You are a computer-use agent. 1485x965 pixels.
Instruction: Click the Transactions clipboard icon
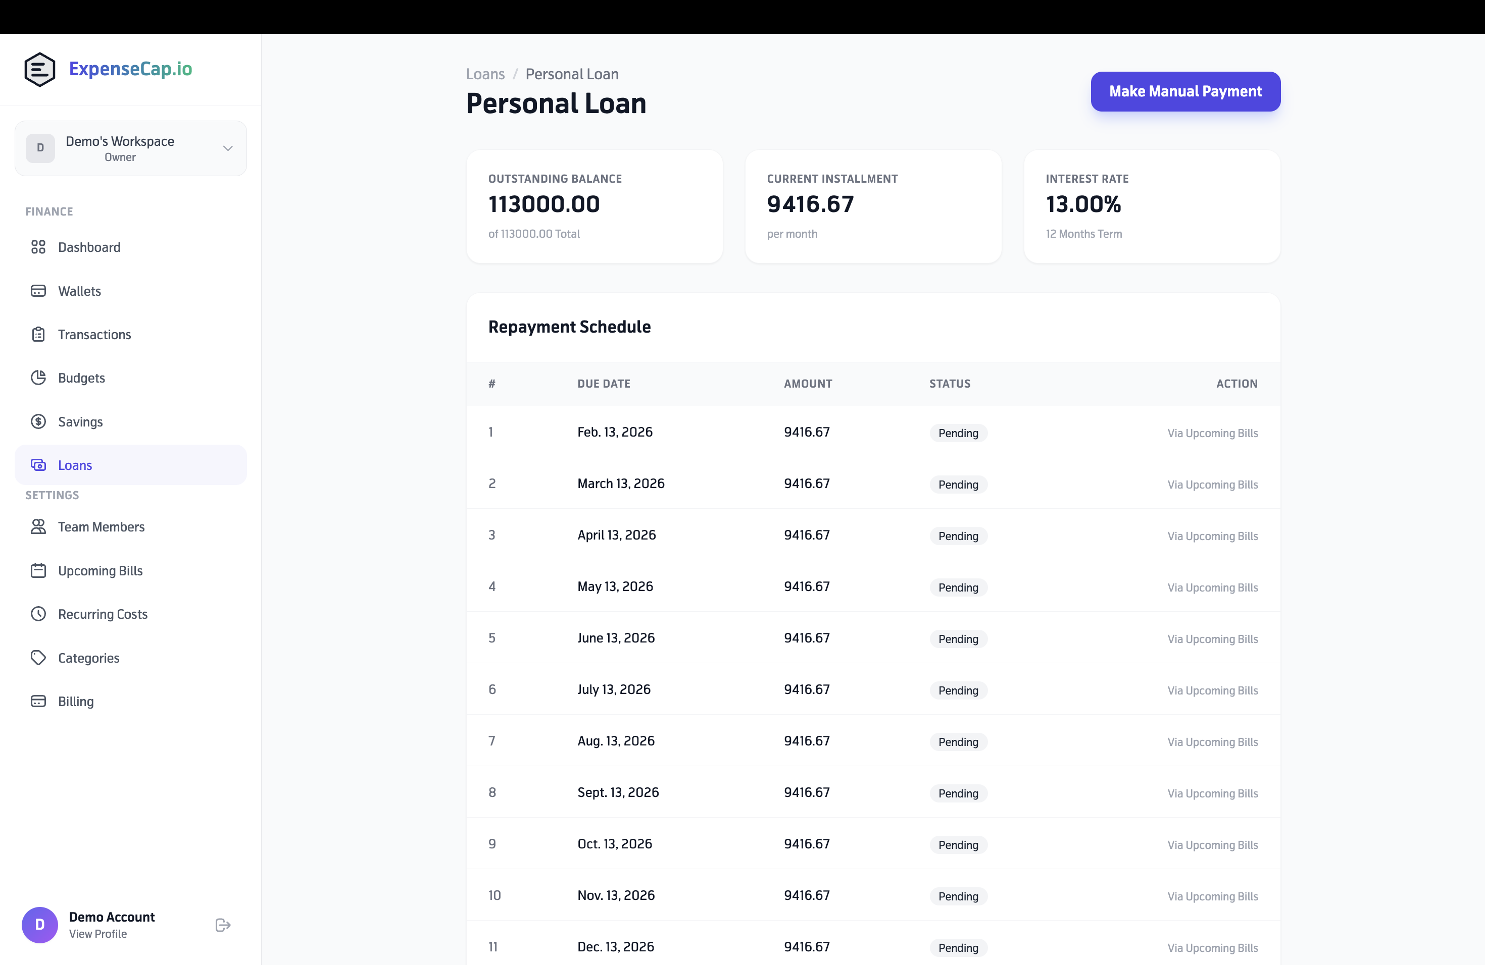39,334
